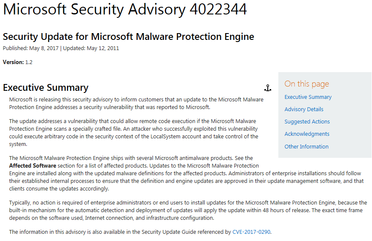Click the Security Update for Malware Protection Engine heading
The height and width of the screenshot is (241, 372).
pyautogui.click(x=128, y=36)
